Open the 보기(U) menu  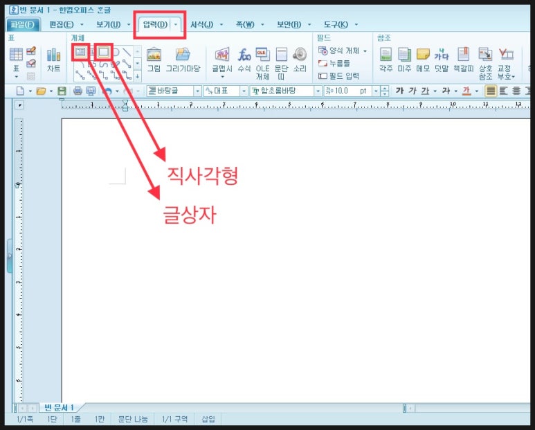coord(108,24)
